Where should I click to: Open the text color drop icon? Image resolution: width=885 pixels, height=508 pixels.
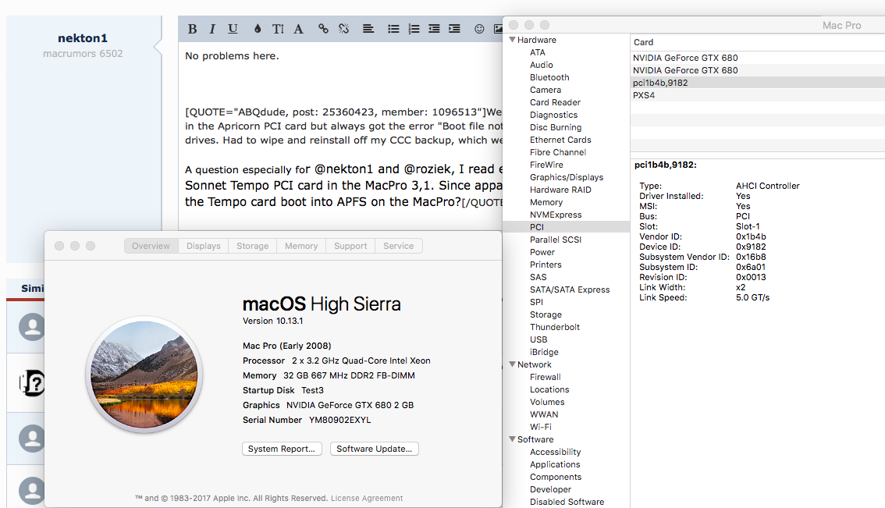(258, 29)
